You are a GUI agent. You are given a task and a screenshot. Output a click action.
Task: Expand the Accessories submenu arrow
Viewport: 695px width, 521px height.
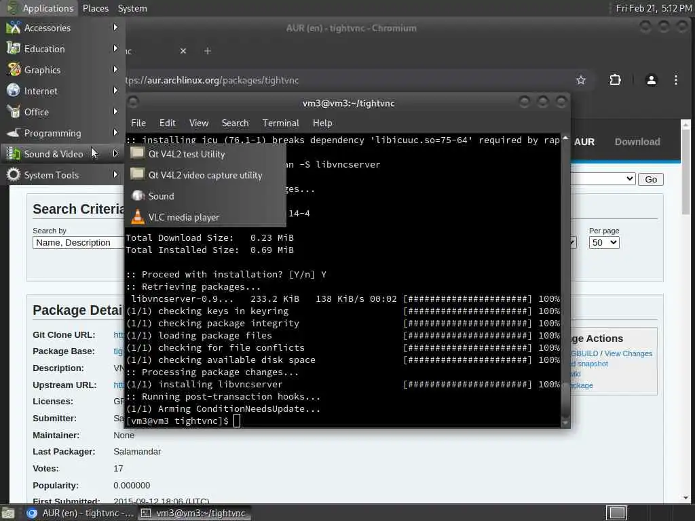coord(115,27)
